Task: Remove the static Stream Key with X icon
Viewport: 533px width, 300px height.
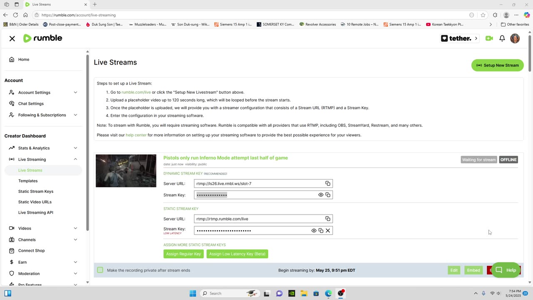Action: coord(328,230)
